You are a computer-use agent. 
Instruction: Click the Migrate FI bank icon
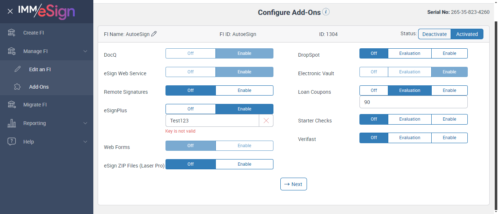12,105
